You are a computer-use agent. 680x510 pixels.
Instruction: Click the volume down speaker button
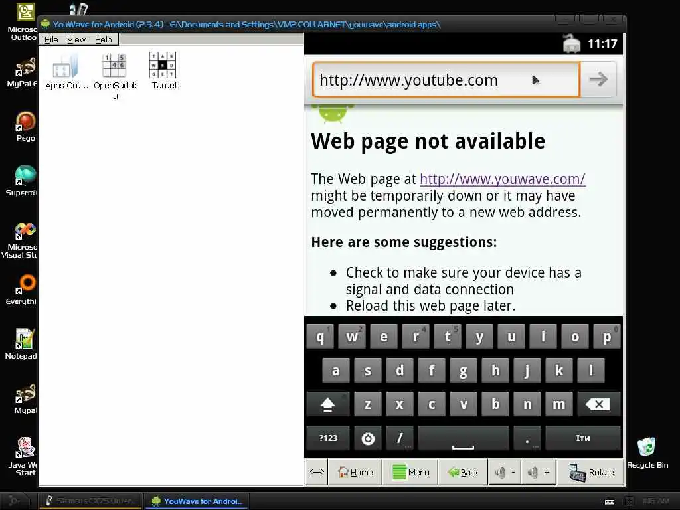pos(505,472)
